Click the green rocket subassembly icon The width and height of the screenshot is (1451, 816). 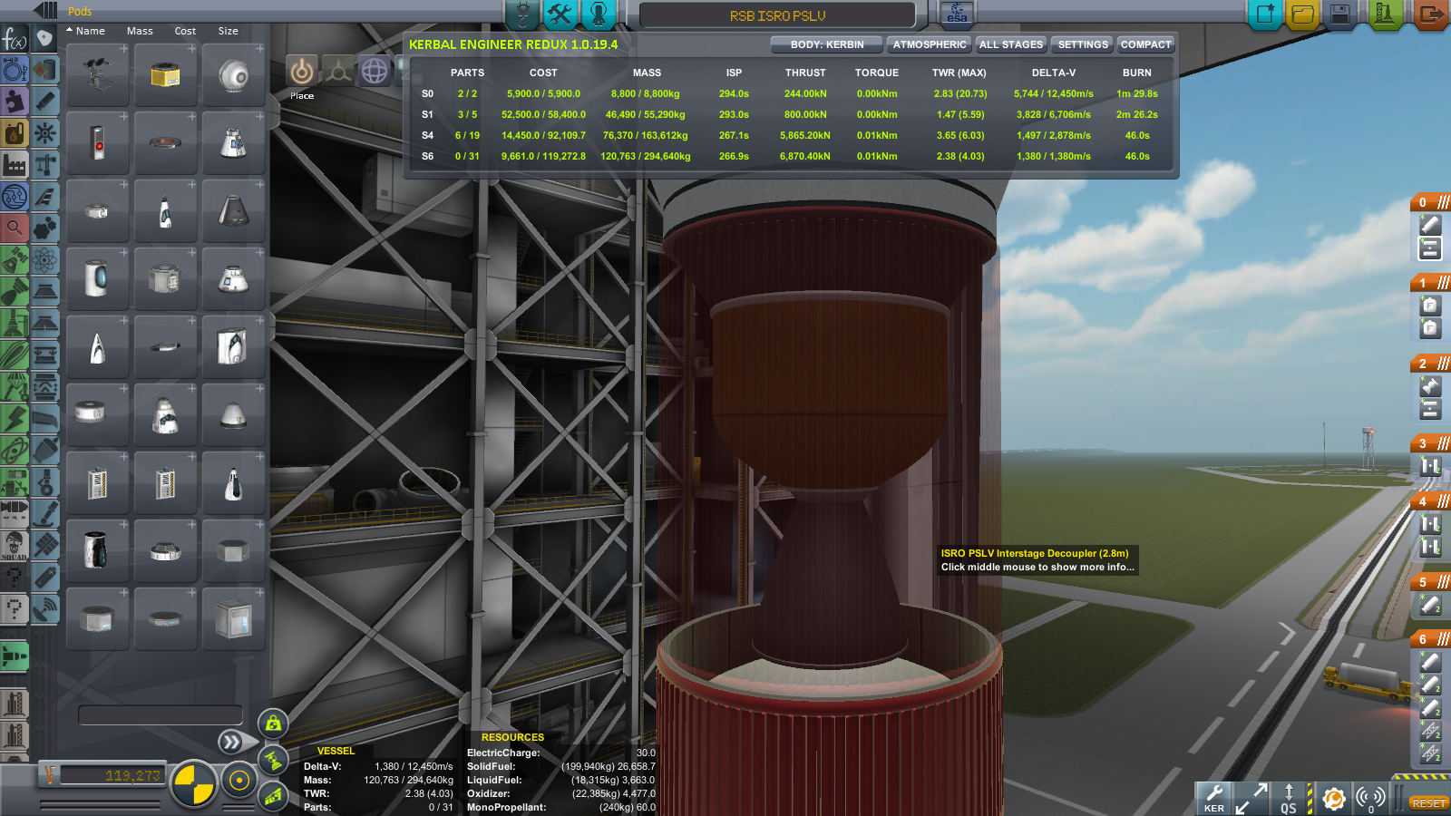15,656
